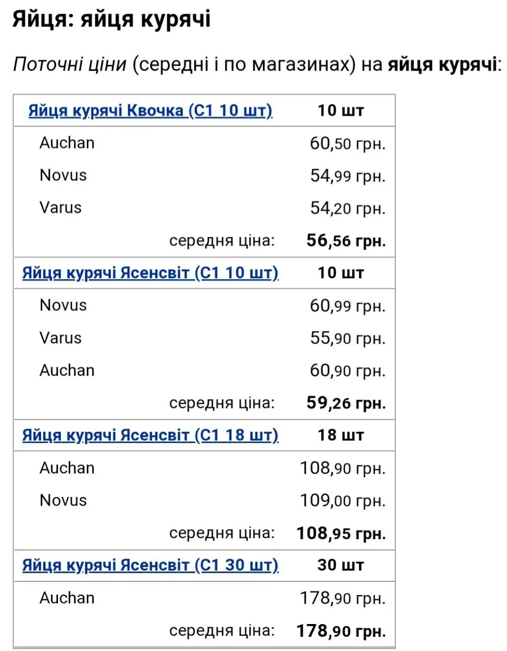Click the 18 шт quantity cell

point(341,435)
